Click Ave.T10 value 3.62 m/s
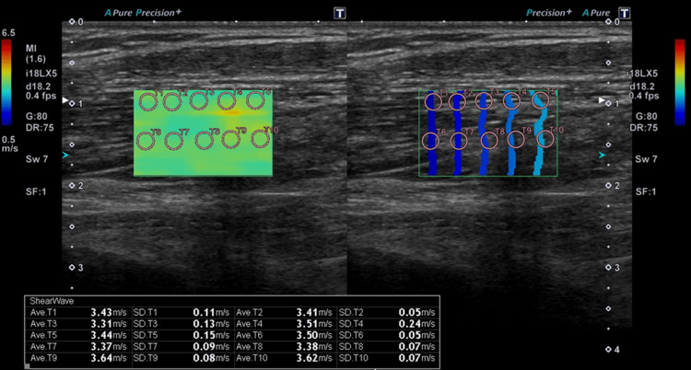 click(314, 358)
